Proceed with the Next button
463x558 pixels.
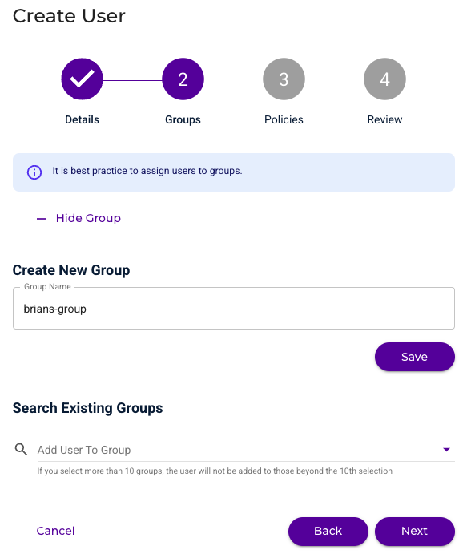[x=415, y=531]
